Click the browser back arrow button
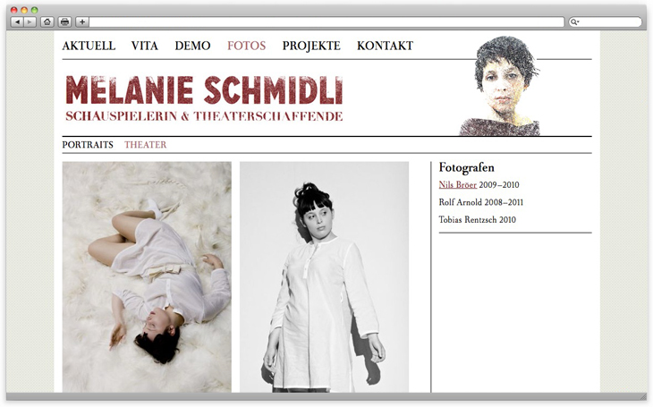Viewport: 653px width, 407px height. pyautogui.click(x=17, y=21)
